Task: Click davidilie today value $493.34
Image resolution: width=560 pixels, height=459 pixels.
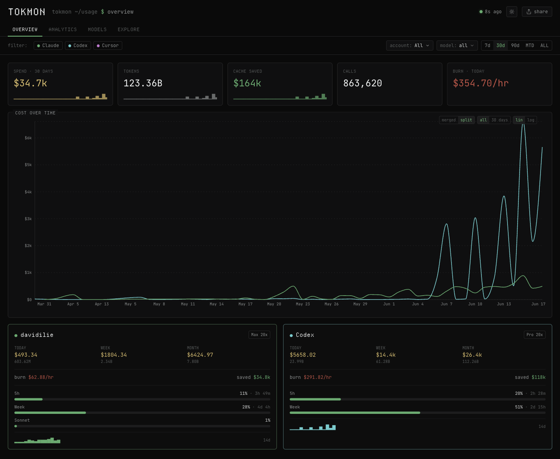Action: 26,355
